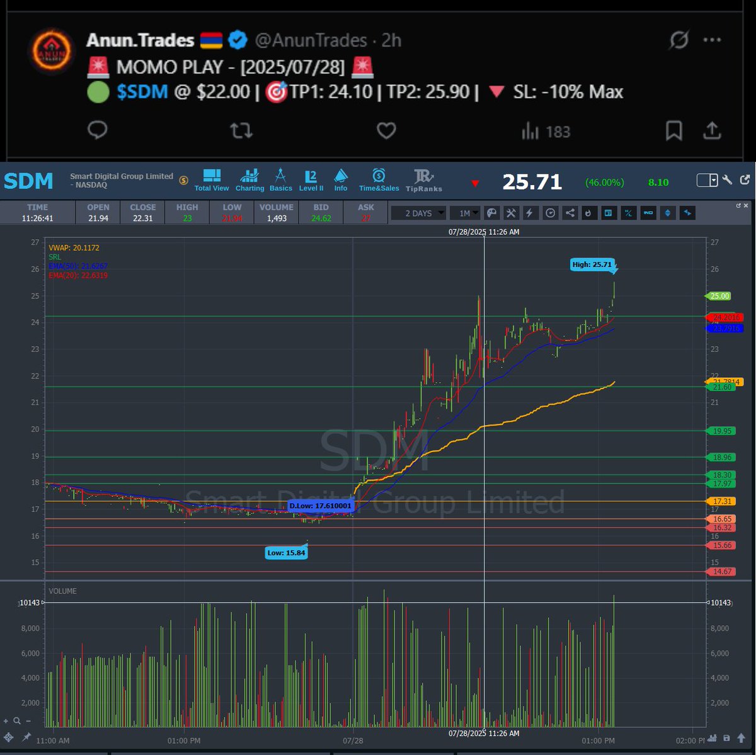Click the D.Low: 17.610001 label
This screenshot has height=755, width=756.
pyautogui.click(x=321, y=506)
